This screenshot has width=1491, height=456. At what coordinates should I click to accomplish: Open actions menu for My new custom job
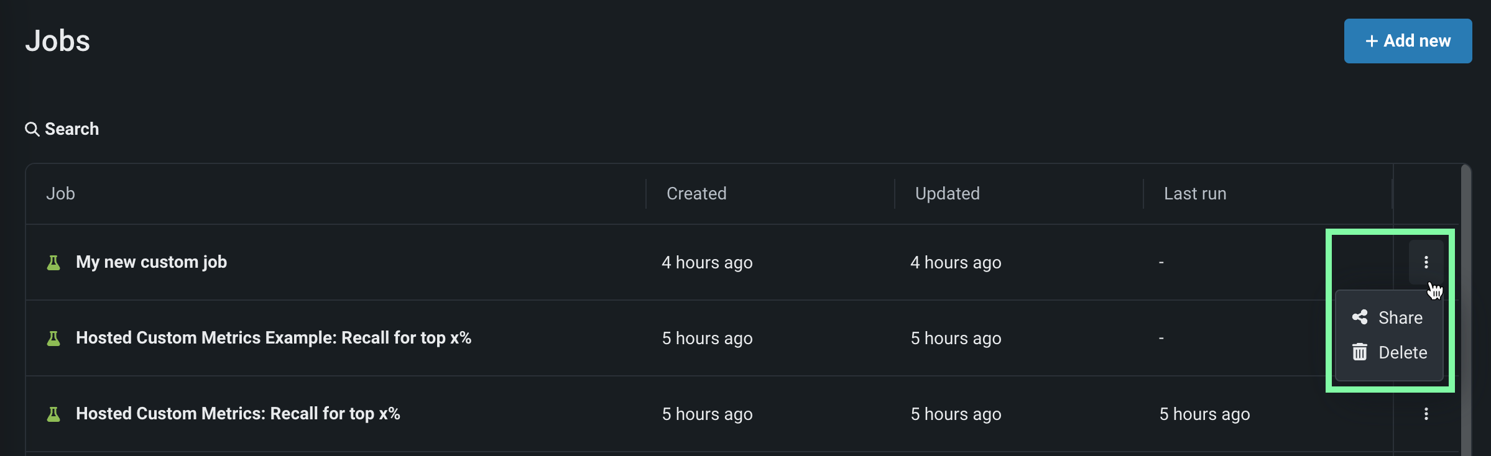[1426, 262]
